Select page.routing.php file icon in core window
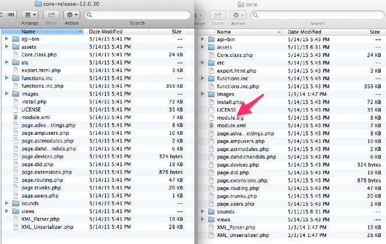The height and width of the screenshot is (244, 386). tap(211, 188)
